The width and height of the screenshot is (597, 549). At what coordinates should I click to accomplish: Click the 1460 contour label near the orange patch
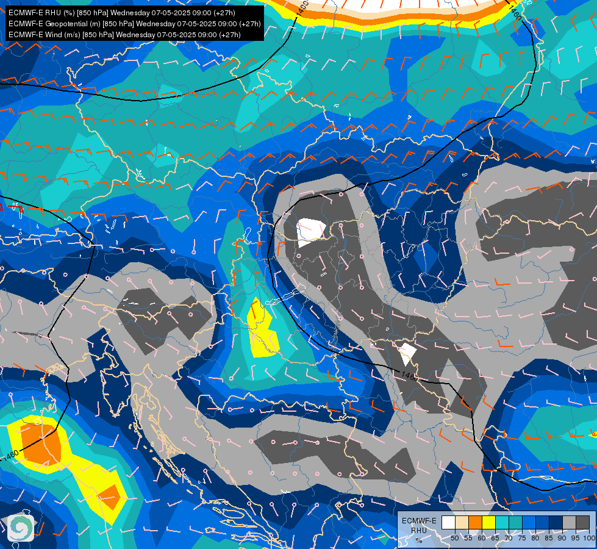[10, 455]
